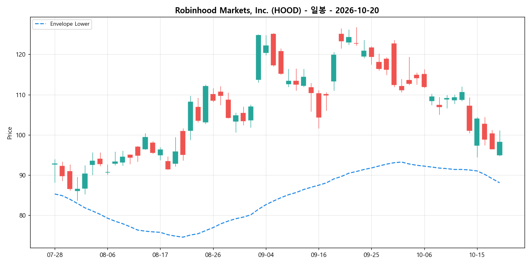This screenshot has width=531, height=265.
Task: Click the x-axis date label 09-25
Action: 371,255
